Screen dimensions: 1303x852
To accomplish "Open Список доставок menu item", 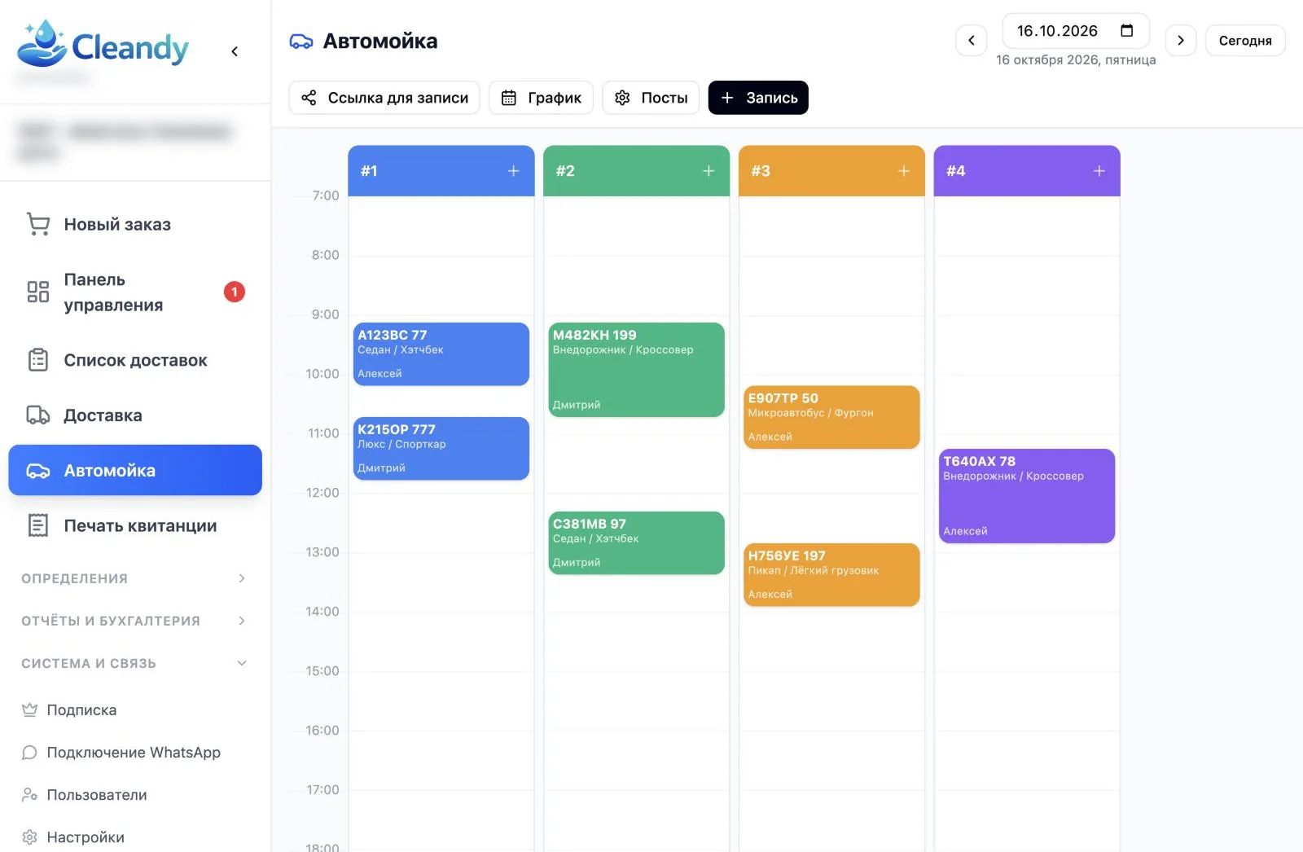I will pos(135,360).
